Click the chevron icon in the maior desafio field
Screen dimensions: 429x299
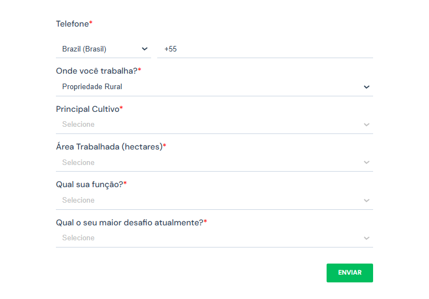click(366, 238)
